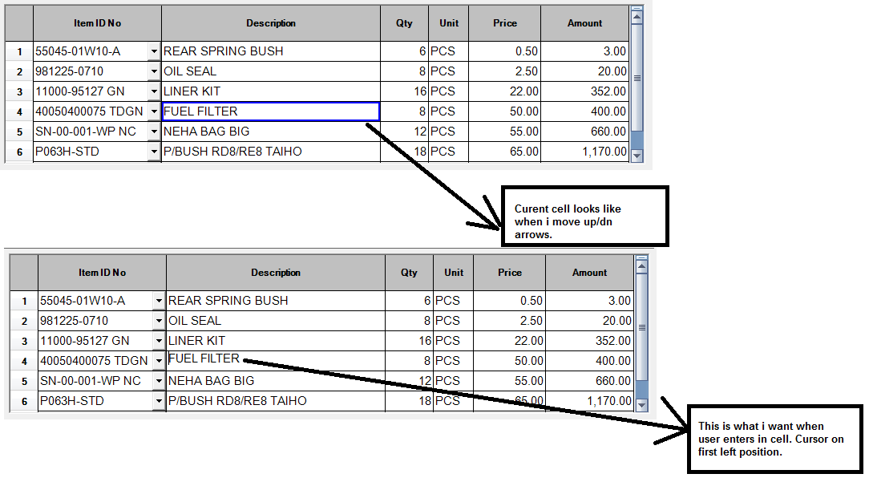The width and height of the screenshot is (869, 482).
Task: Open Item ID dropdown for 55045-01W10-A in upper grid
Action: pyautogui.click(x=154, y=51)
